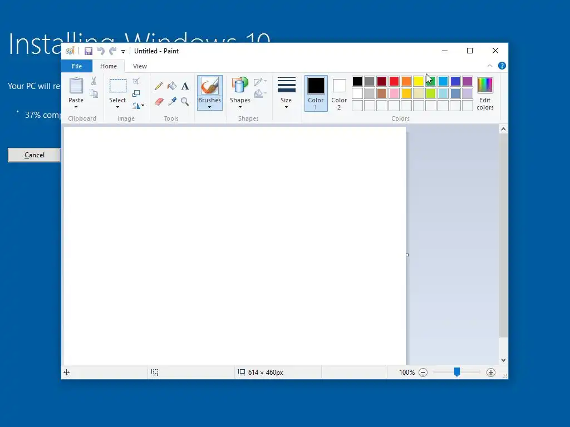Open Customize Quick Access Toolbar dropdown

tap(123, 52)
